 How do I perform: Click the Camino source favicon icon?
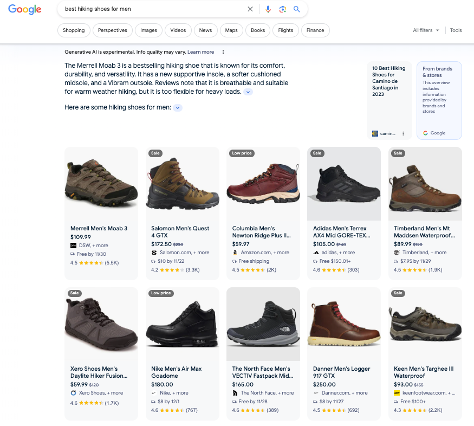[375, 133]
